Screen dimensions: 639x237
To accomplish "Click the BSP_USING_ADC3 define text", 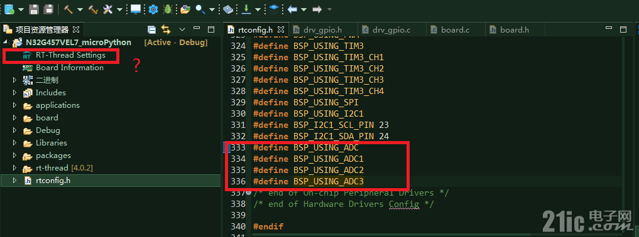I will coord(329,181).
